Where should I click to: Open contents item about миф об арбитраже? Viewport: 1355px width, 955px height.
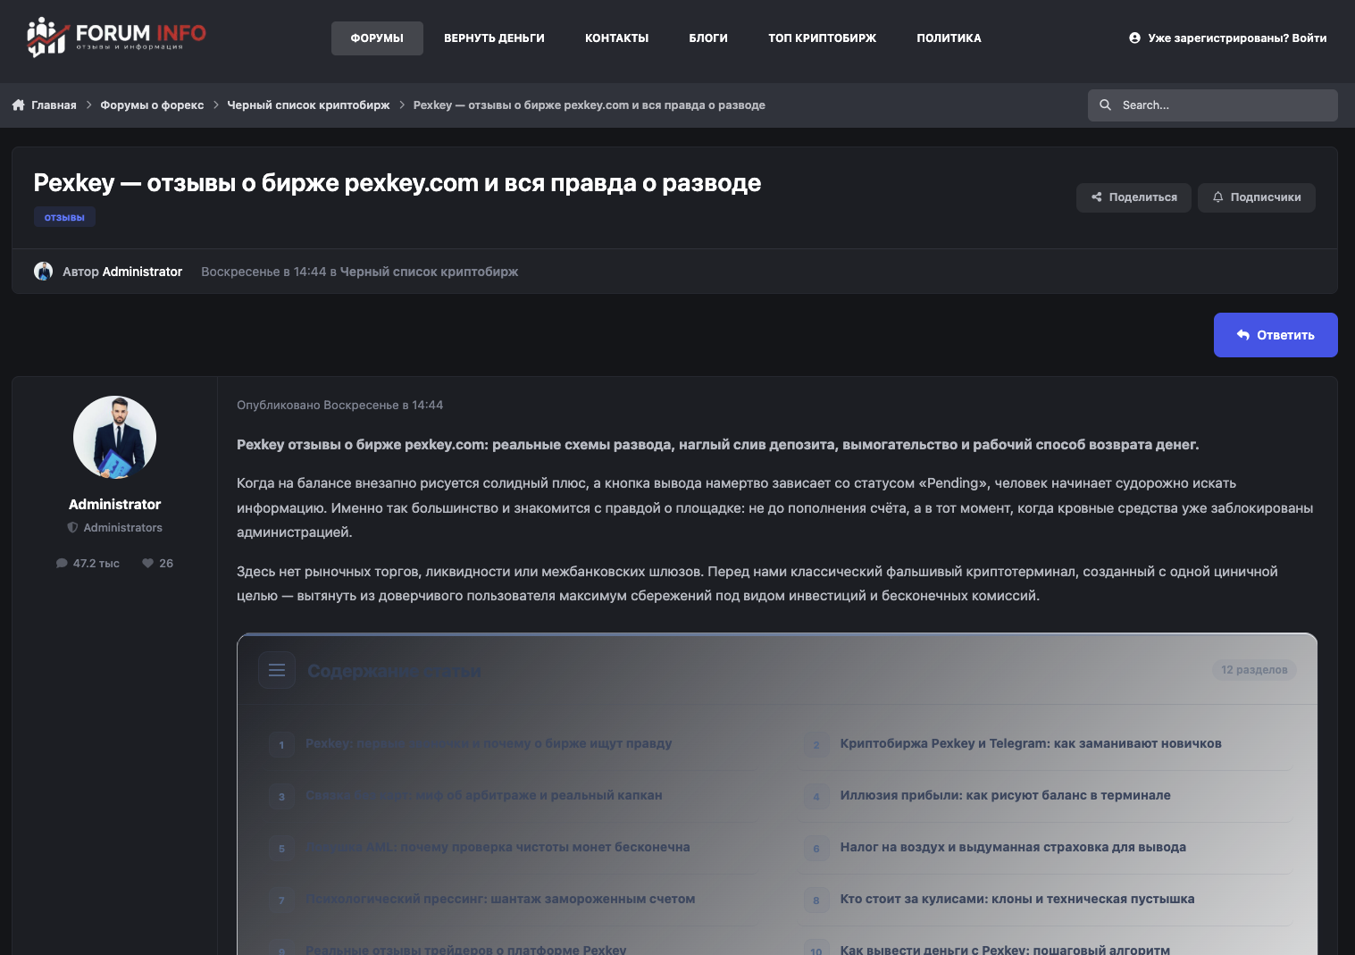[483, 795]
